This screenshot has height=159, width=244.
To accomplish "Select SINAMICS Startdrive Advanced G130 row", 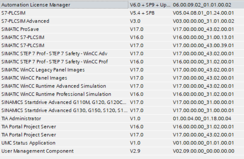I will pos(64,110).
